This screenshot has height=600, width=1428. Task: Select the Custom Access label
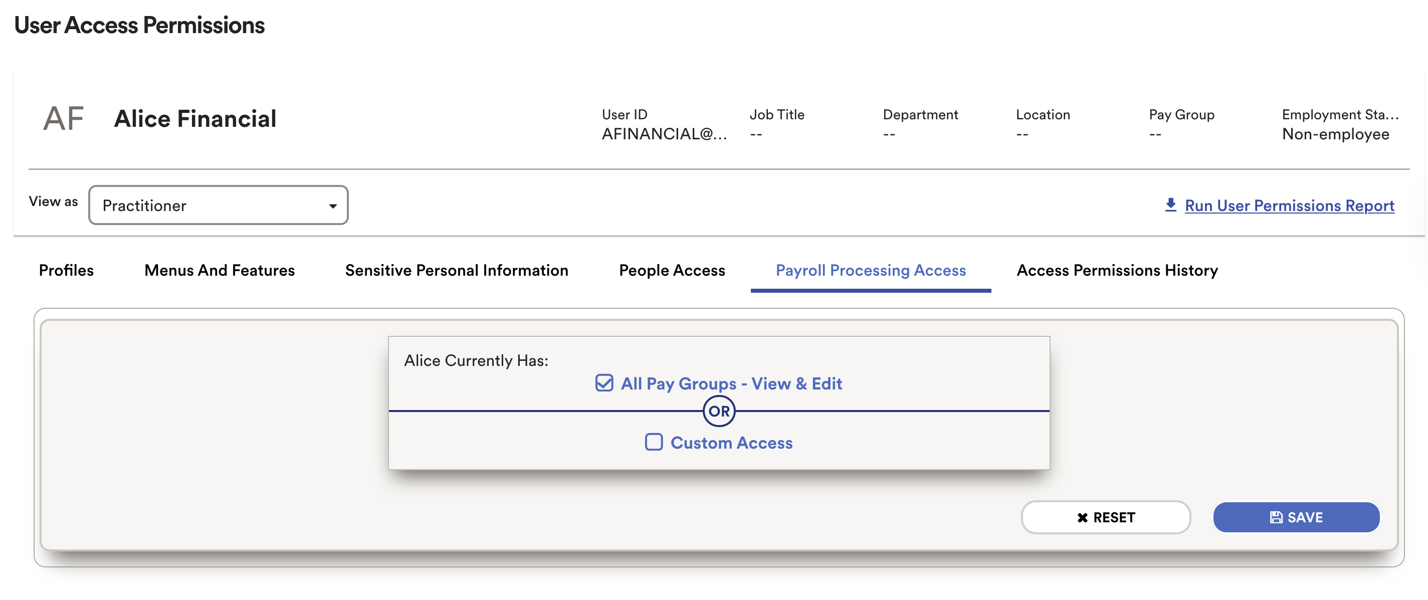[731, 443]
